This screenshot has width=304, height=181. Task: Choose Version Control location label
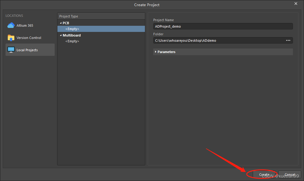coord(29,38)
